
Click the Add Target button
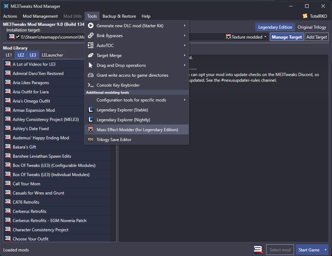click(x=316, y=37)
